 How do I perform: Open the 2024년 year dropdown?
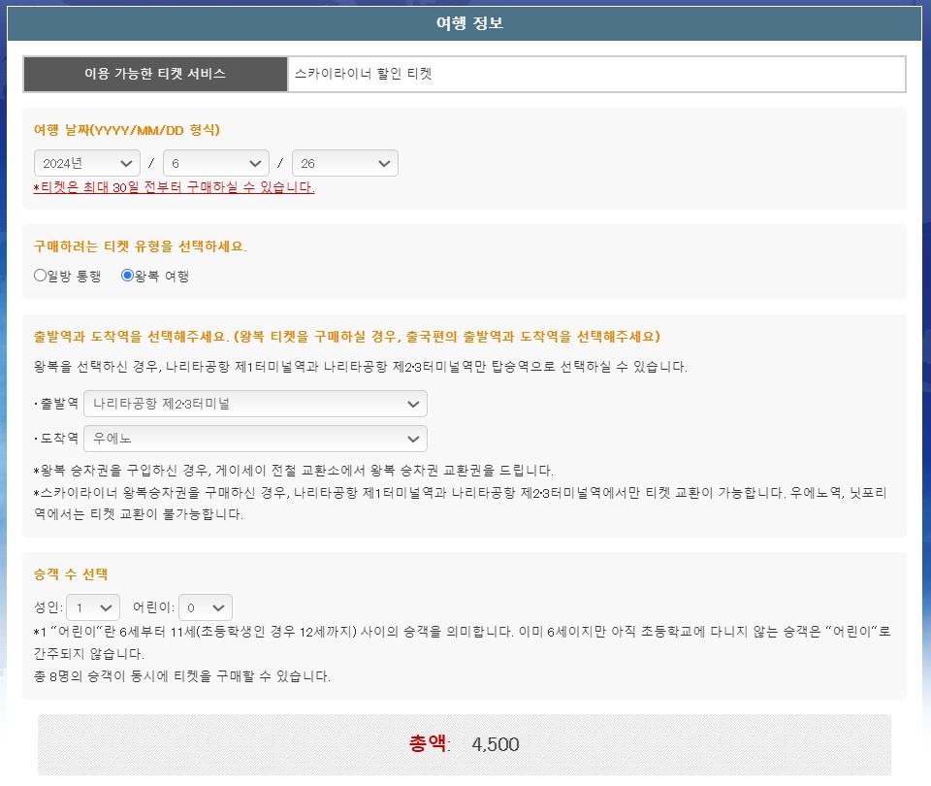click(85, 163)
